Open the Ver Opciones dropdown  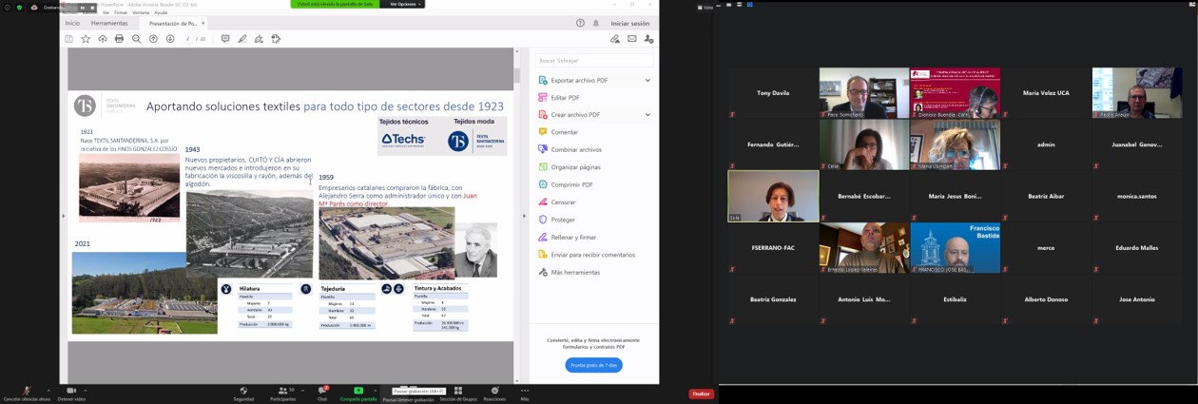(x=403, y=4)
